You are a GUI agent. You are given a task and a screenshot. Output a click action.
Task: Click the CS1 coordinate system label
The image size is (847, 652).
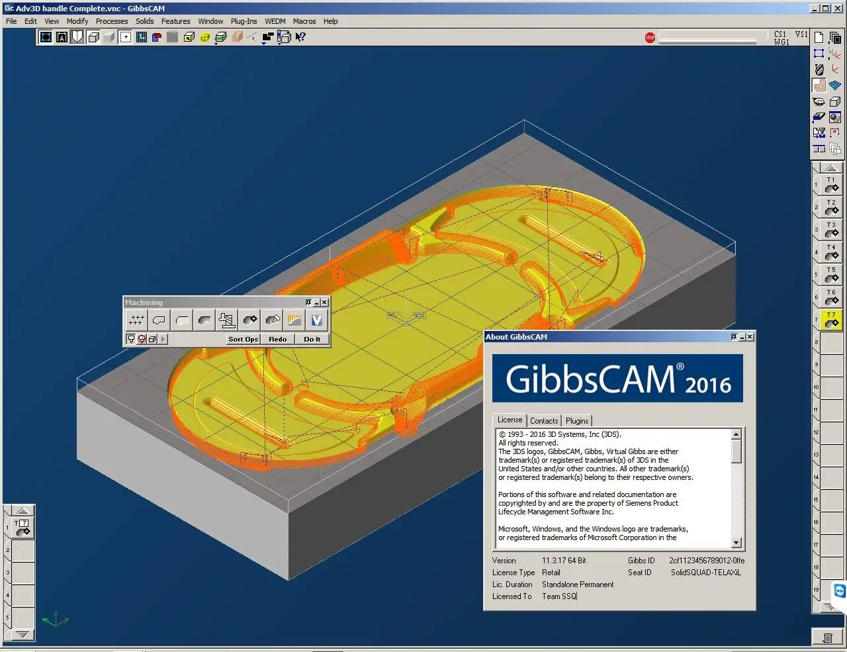[x=781, y=34]
